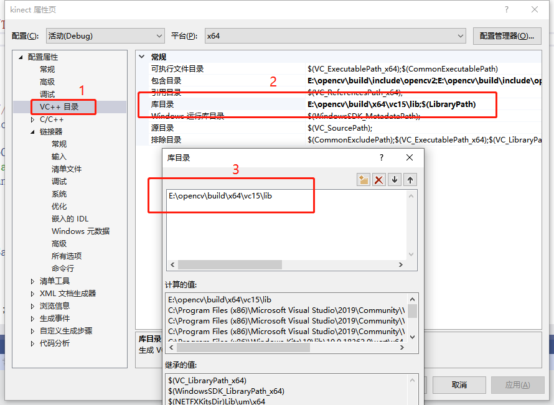
Task: Move line down with the down arrow icon
Action: point(395,180)
